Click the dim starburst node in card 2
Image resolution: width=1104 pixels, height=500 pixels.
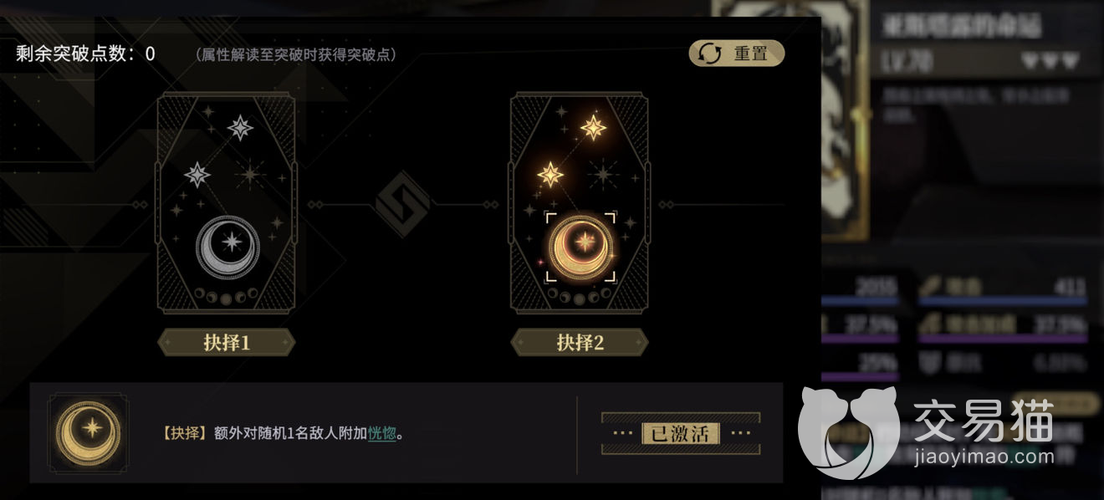(602, 175)
